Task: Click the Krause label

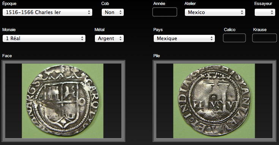Action: click(260, 30)
